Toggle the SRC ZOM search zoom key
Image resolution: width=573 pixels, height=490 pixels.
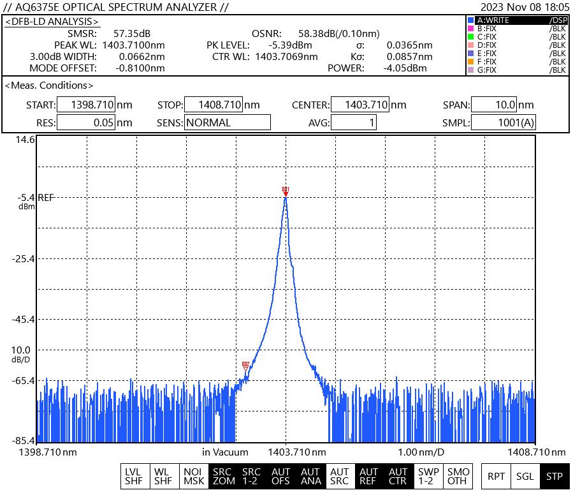click(222, 476)
